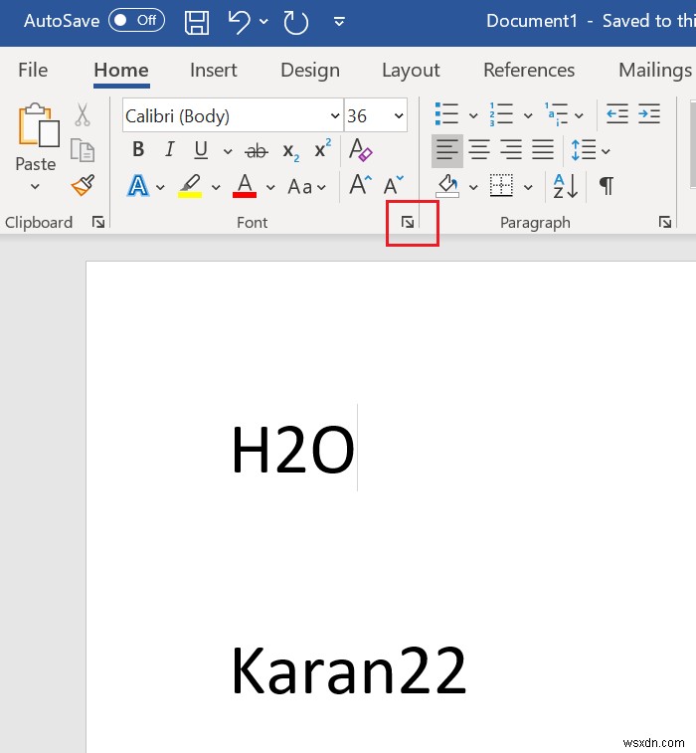Click the Numbering list icon
This screenshot has width=696, height=753.
pos(501,114)
